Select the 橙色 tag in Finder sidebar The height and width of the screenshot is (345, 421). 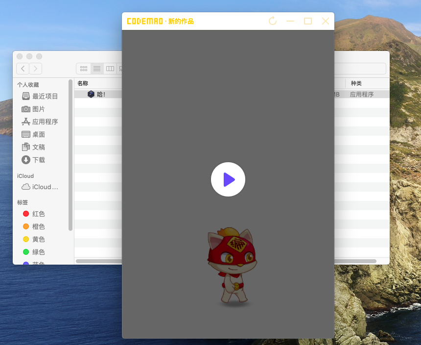[x=34, y=226]
